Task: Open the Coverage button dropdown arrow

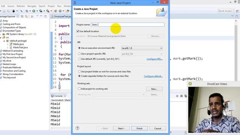Action: click(x=44, y=11)
